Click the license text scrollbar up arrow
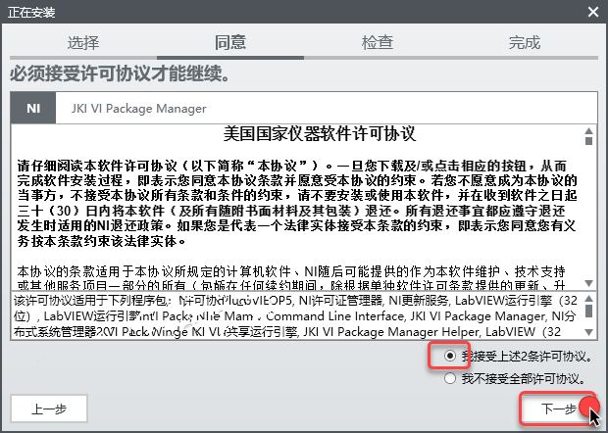 click(x=589, y=131)
